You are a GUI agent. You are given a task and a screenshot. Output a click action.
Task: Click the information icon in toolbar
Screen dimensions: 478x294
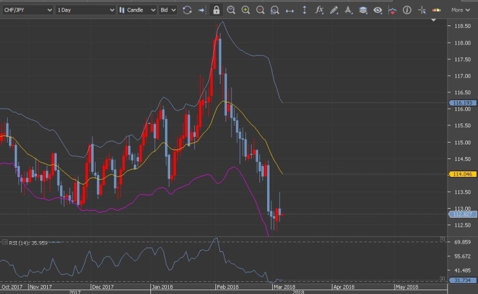point(407,10)
